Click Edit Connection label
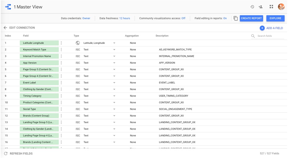 [22, 28]
